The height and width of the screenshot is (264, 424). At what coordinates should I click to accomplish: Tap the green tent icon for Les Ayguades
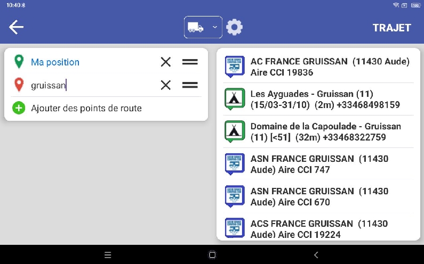pos(235,98)
